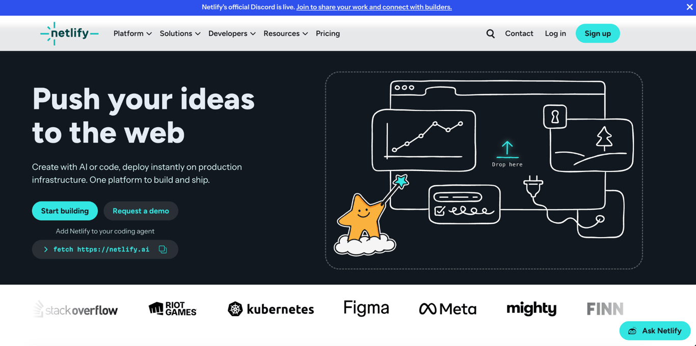Screen dimensions: 696x346
Task: Click the checkbox in the illustrated form card
Action: 440,211
